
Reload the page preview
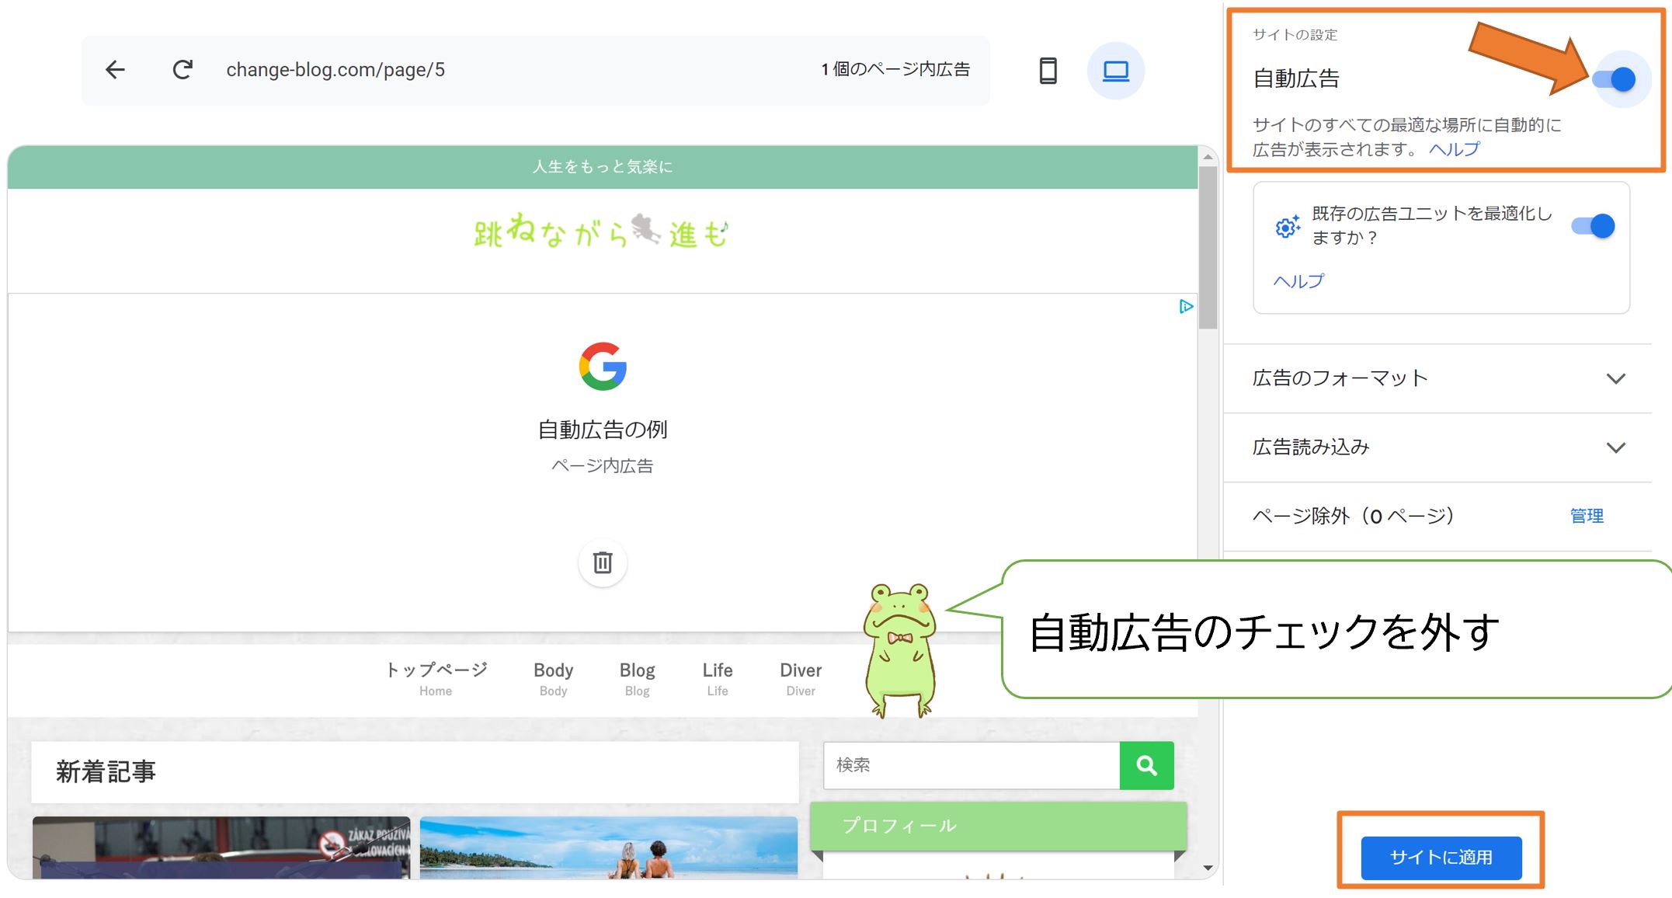[x=183, y=70]
